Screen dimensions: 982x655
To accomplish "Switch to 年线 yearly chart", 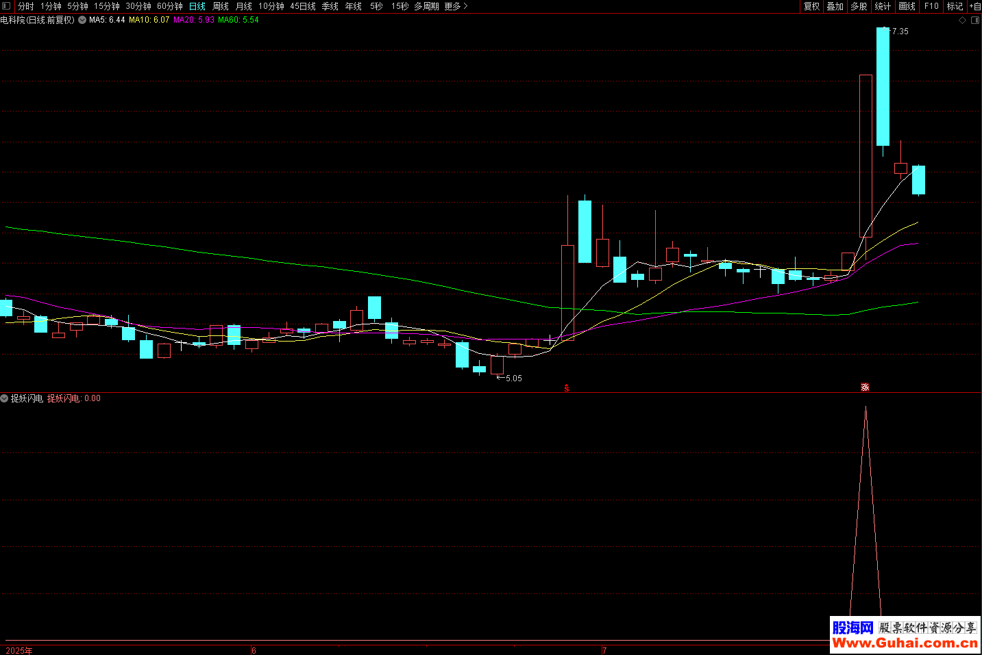I will pyautogui.click(x=354, y=6).
